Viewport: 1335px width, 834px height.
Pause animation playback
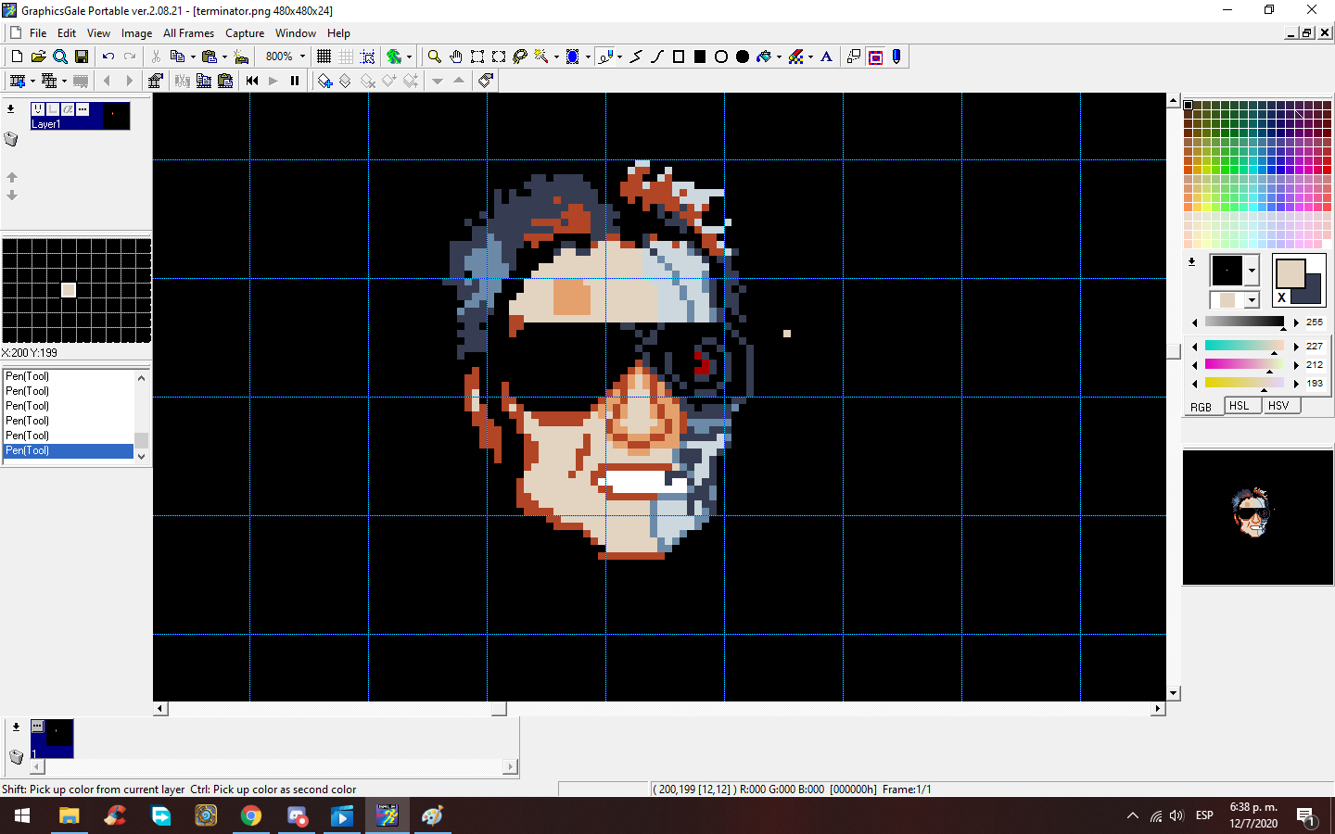[295, 81]
